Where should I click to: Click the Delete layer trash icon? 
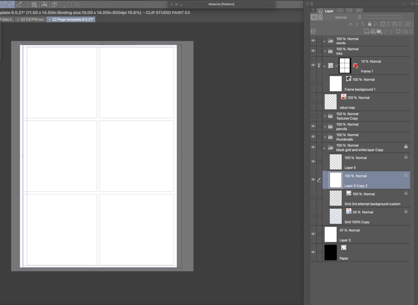point(411,31)
